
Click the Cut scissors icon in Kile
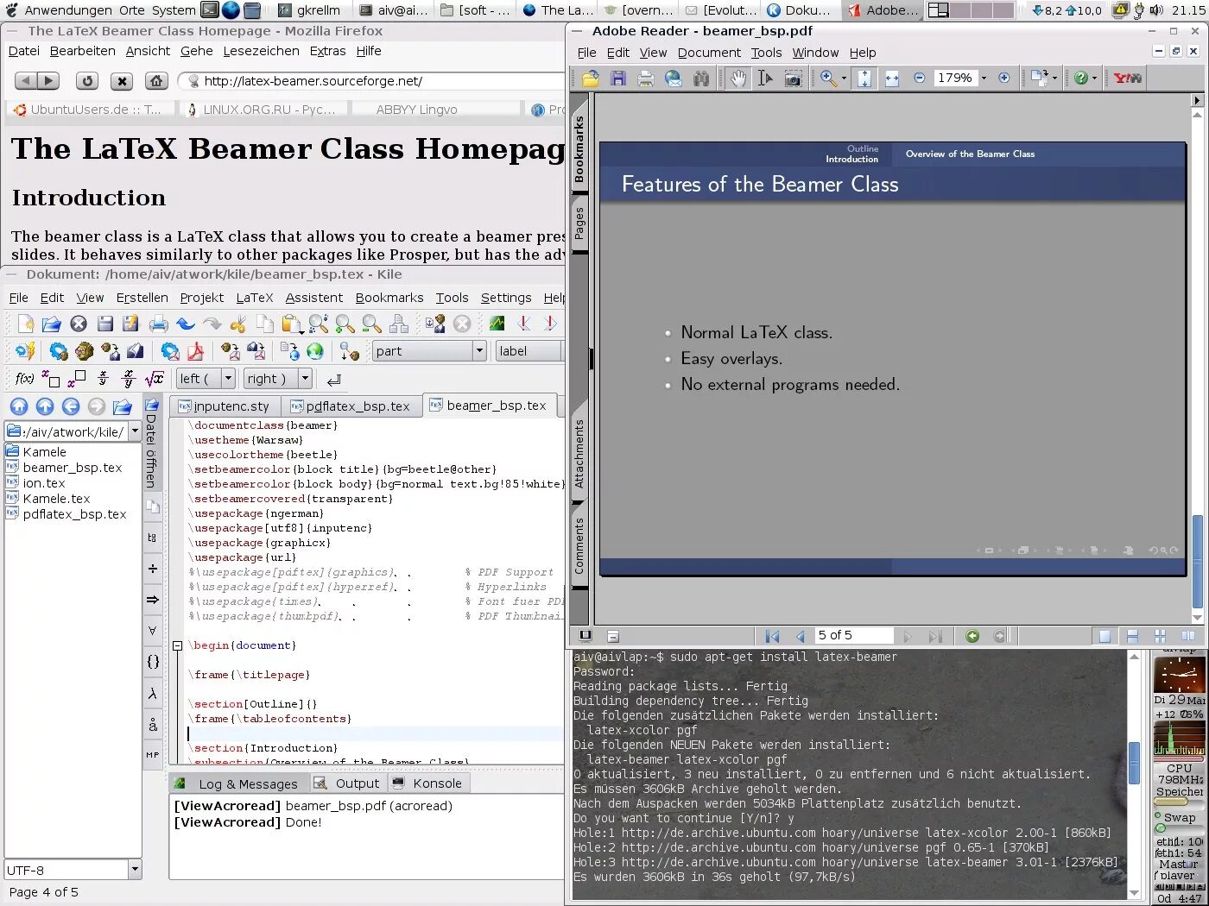tap(238, 324)
